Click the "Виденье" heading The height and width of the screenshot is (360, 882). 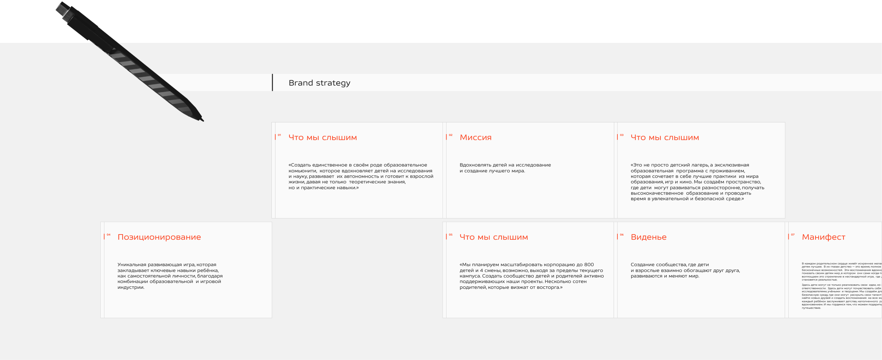point(648,237)
